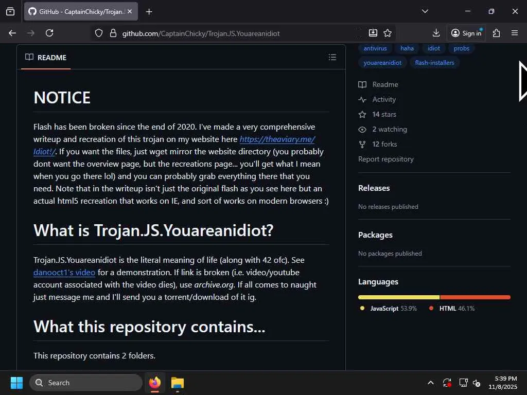
Task: Open danooct1's video link
Action: [x=64, y=273]
